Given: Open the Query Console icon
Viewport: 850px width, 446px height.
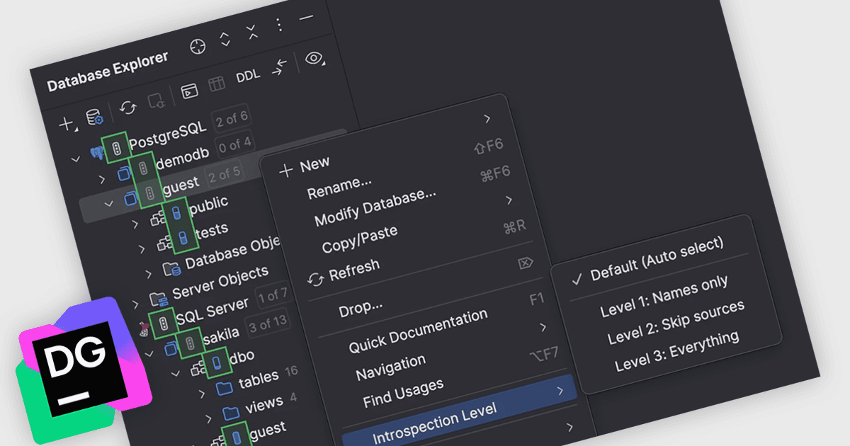Looking at the screenshot, I should [188, 91].
